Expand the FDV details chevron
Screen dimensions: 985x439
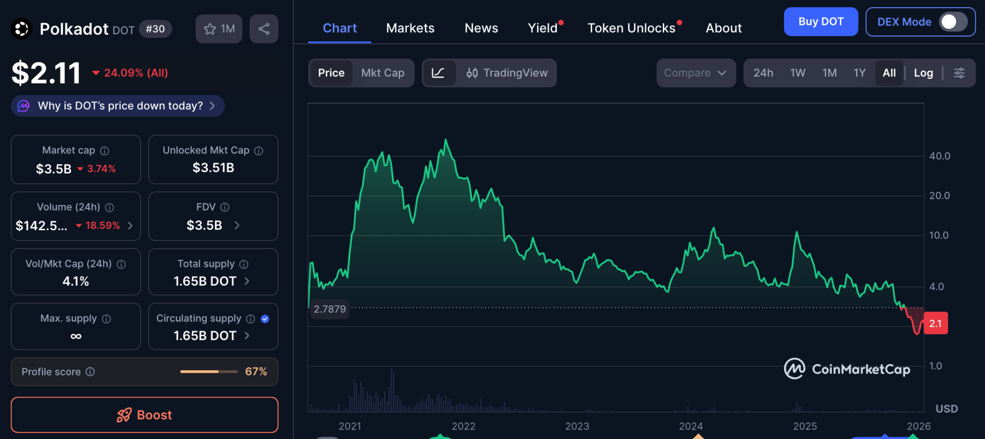pyautogui.click(x=237, y=225)
